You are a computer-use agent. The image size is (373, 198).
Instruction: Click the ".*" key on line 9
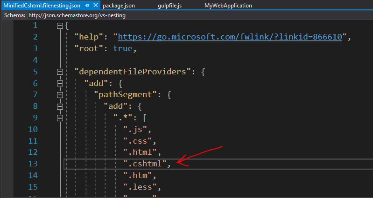(x=123, y=118)
